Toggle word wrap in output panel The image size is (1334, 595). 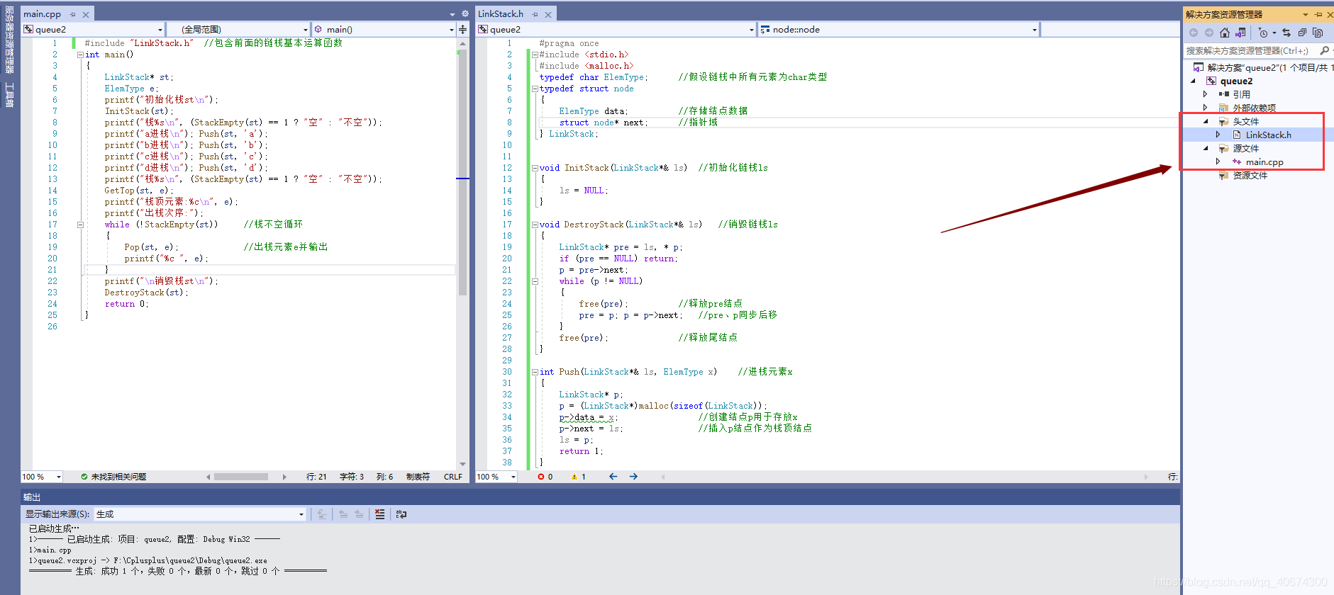pos(401,514)
